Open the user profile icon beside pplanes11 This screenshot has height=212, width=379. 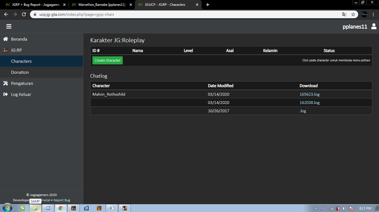(x=374, y=27)
